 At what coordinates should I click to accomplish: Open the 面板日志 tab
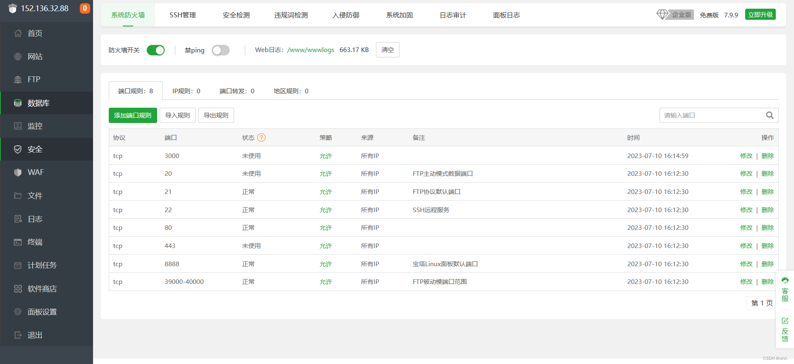(x=507, y=15)
